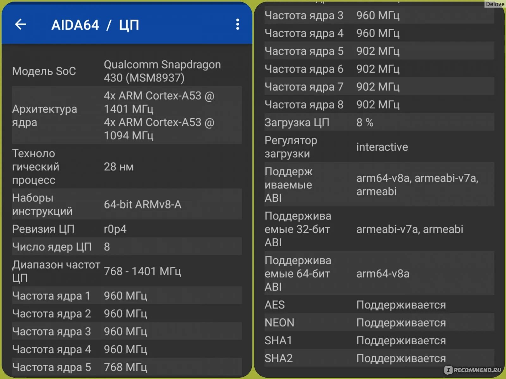Viewport: 506px width, 379px height.
Task: Click the 'SHA1' label
Action: [278, 340]
